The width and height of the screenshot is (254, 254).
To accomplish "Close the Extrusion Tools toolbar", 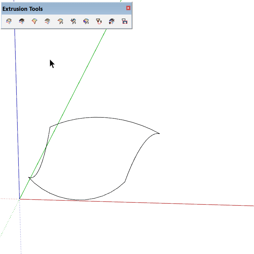I will 128,8.
